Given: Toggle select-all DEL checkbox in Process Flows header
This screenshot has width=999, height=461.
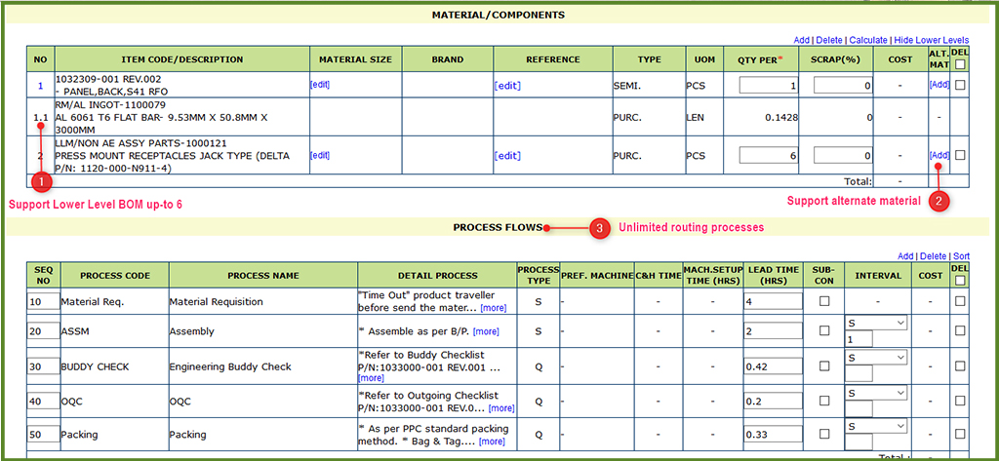Looking at the screenshot, I should click(960, 281).
